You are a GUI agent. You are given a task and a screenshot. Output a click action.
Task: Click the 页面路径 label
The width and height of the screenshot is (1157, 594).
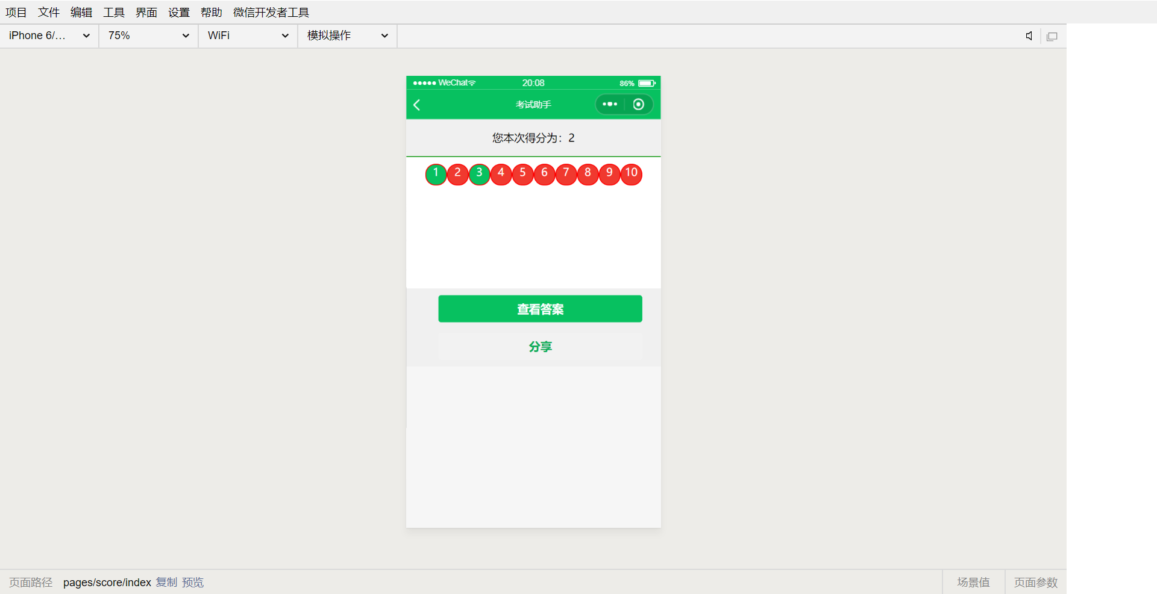[x=31, y=583]
